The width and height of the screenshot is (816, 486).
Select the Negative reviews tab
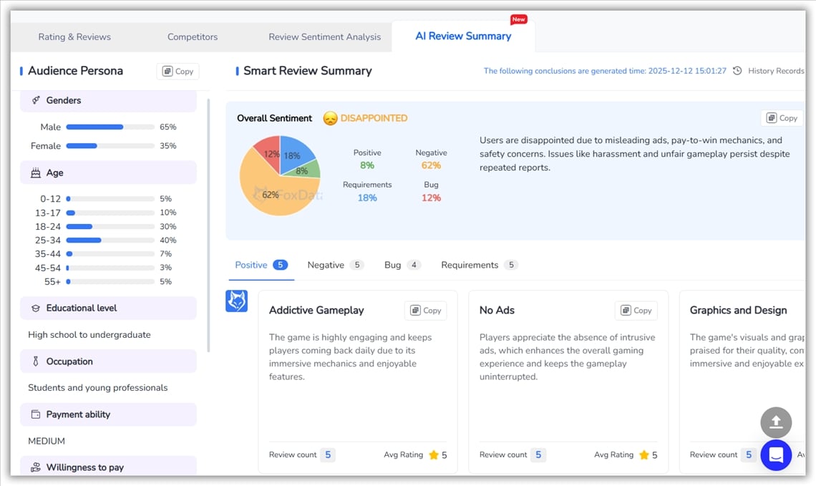(x=326, y=266)
